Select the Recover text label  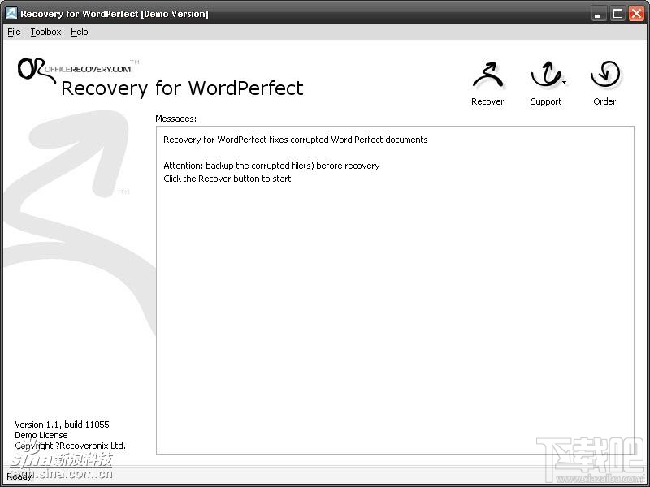coord(487,101)
